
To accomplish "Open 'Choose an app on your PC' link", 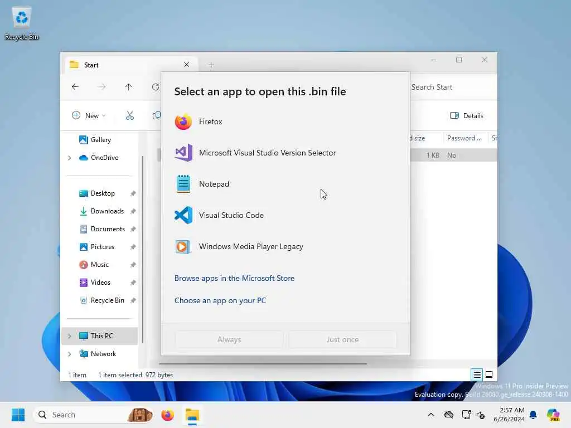I will 220,300.
